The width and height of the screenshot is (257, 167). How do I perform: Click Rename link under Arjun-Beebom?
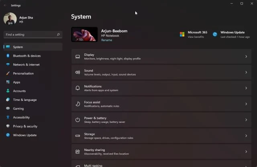pos(106,40)
